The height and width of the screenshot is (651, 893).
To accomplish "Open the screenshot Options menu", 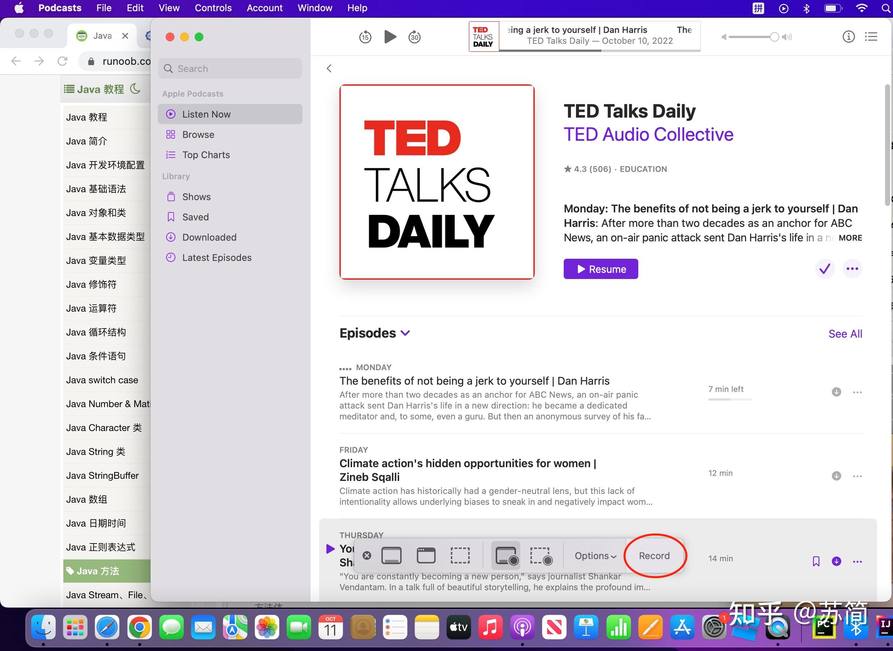I will [595, 555].
